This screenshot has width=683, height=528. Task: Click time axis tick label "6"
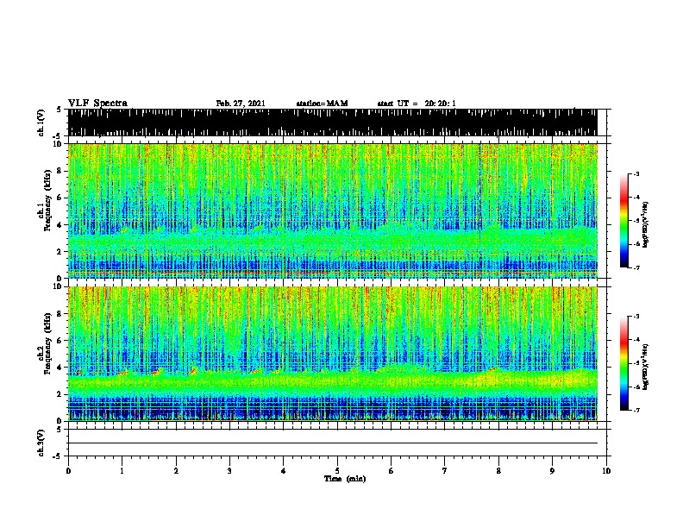(x=392, y=471)
